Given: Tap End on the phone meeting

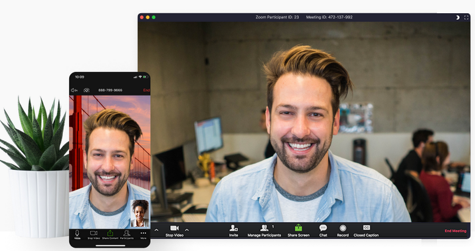Looking at the screenshot, I should coord(147,90).
